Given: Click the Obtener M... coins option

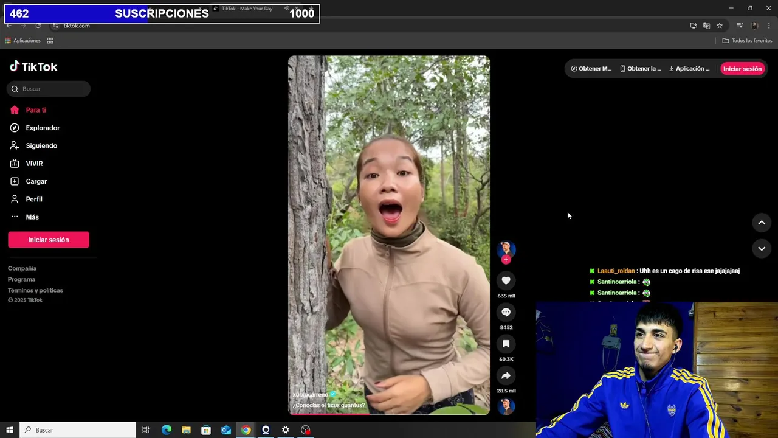Looking at the screenshot, I should pos(591,69).
